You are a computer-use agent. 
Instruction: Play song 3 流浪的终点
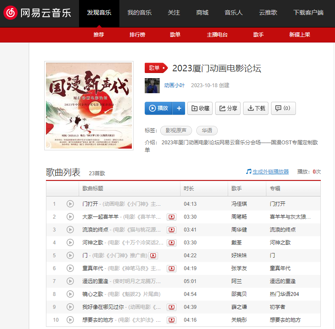[x=70, y=230]
